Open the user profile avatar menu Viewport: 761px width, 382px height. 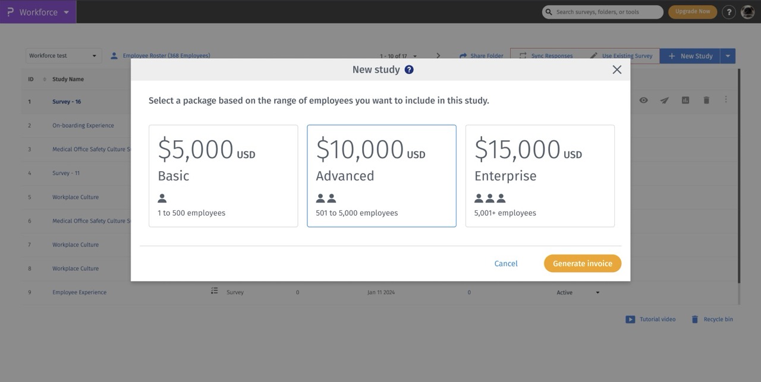click(747, 12)
